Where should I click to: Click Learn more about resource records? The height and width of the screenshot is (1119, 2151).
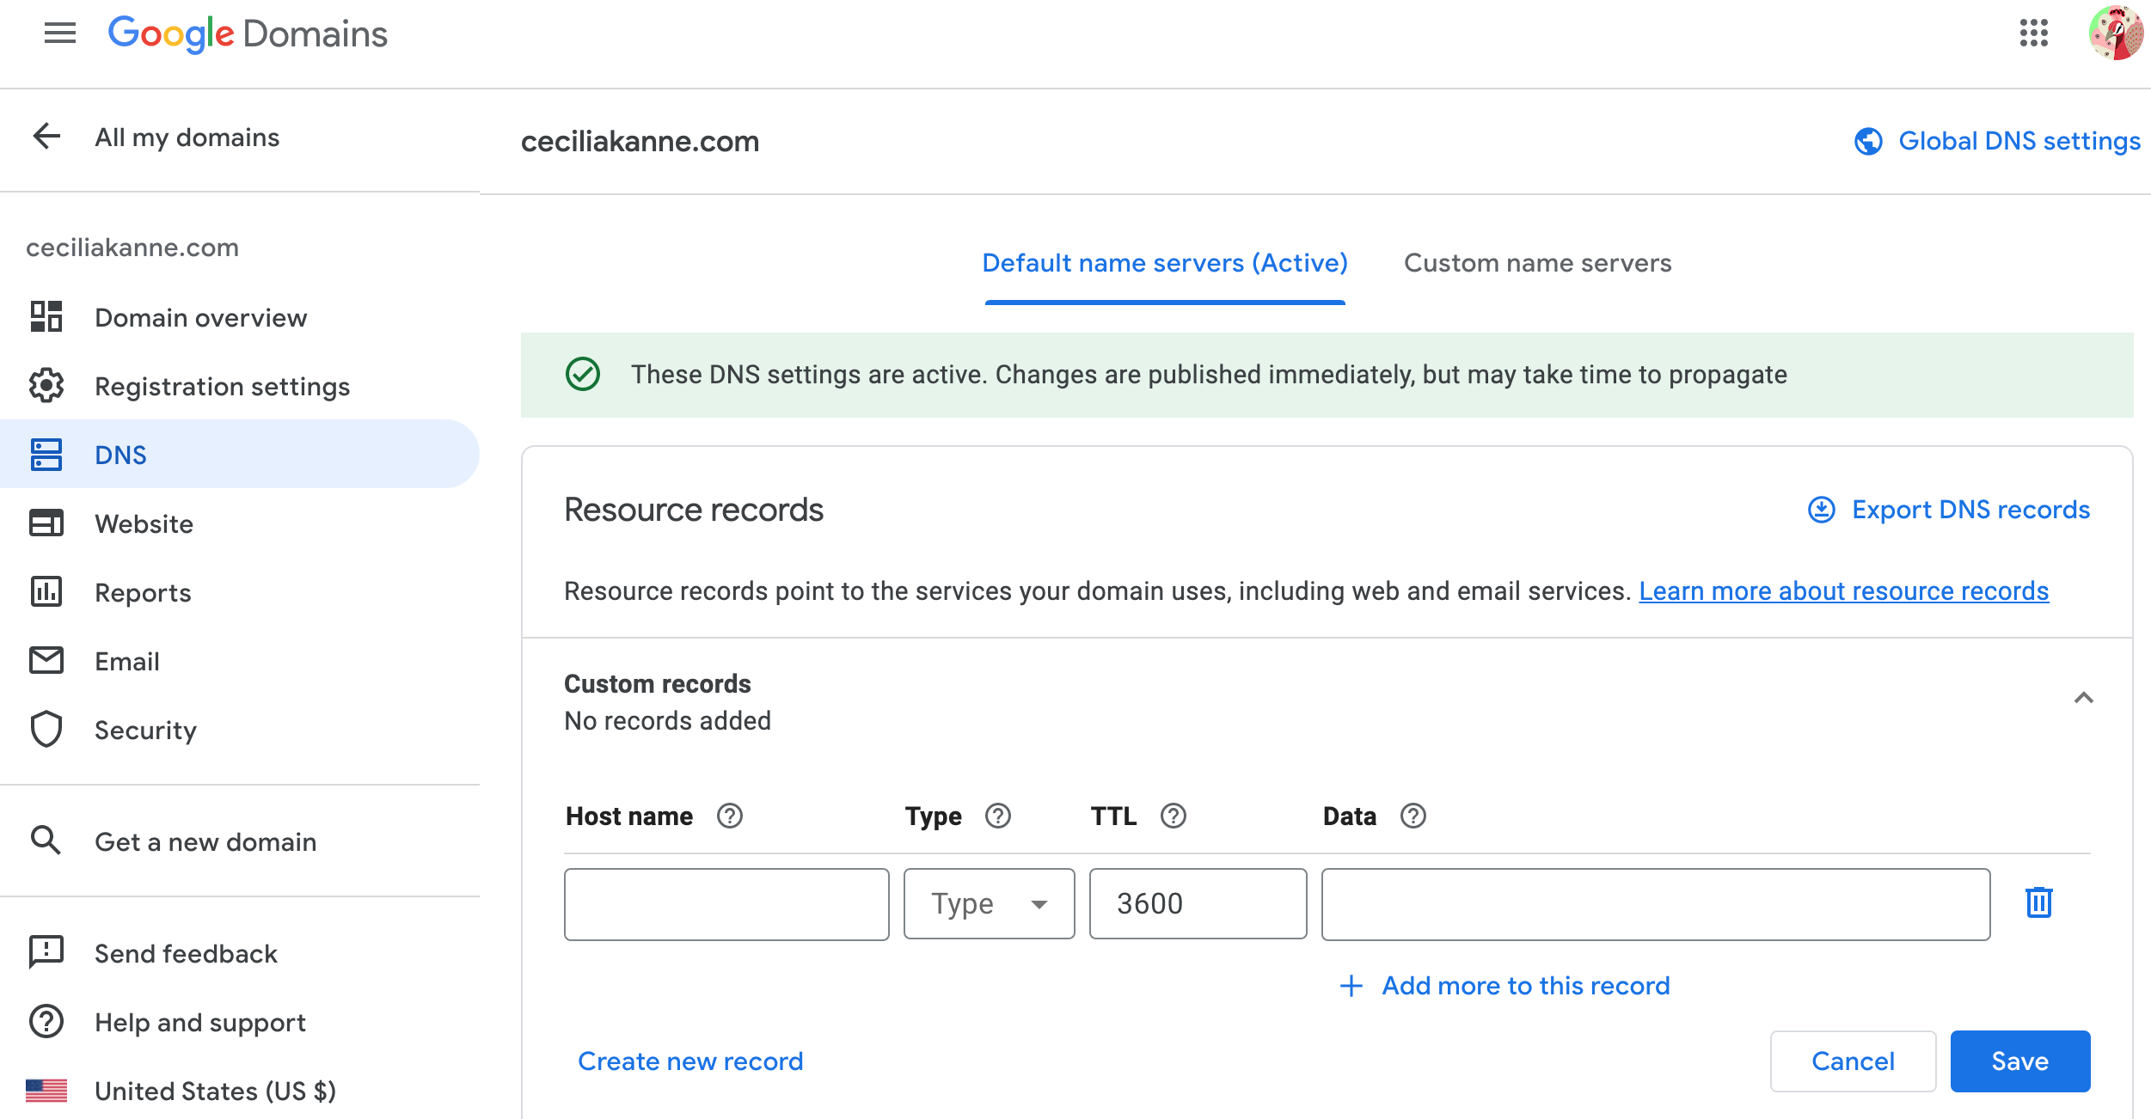1843,591
